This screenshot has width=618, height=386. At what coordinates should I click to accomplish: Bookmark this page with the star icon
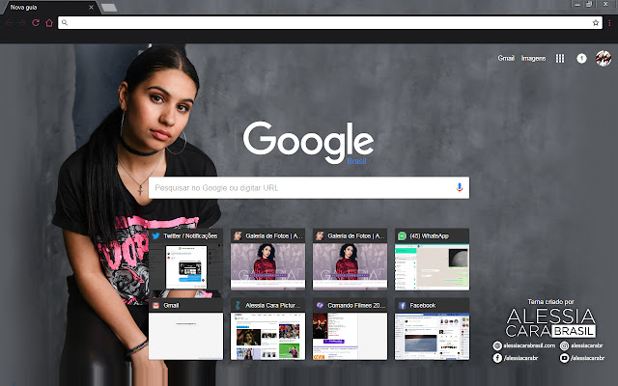596,23
